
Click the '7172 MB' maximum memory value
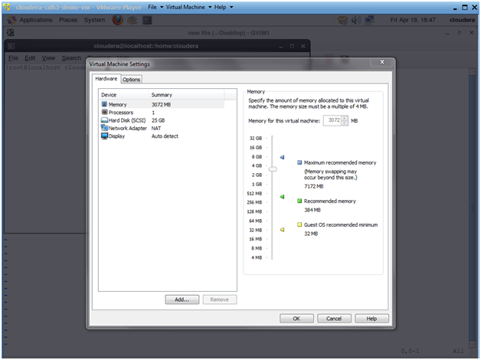click(313, 186)
